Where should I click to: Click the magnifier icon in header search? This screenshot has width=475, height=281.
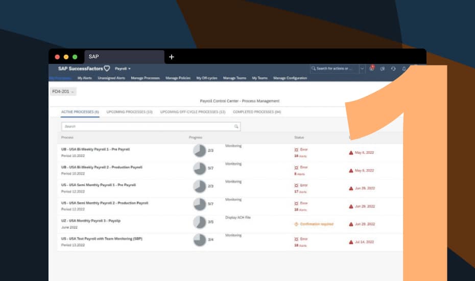click(x=314, y=68)
